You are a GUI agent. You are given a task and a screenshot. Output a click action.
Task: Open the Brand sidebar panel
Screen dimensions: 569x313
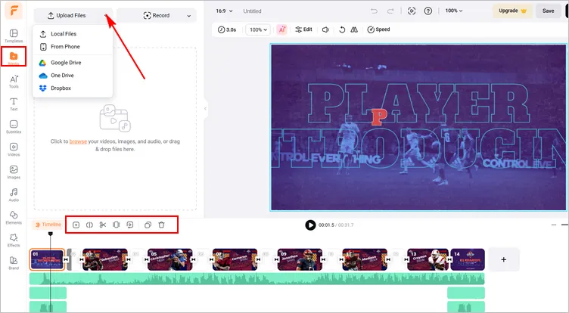click(x=14, y=262)
